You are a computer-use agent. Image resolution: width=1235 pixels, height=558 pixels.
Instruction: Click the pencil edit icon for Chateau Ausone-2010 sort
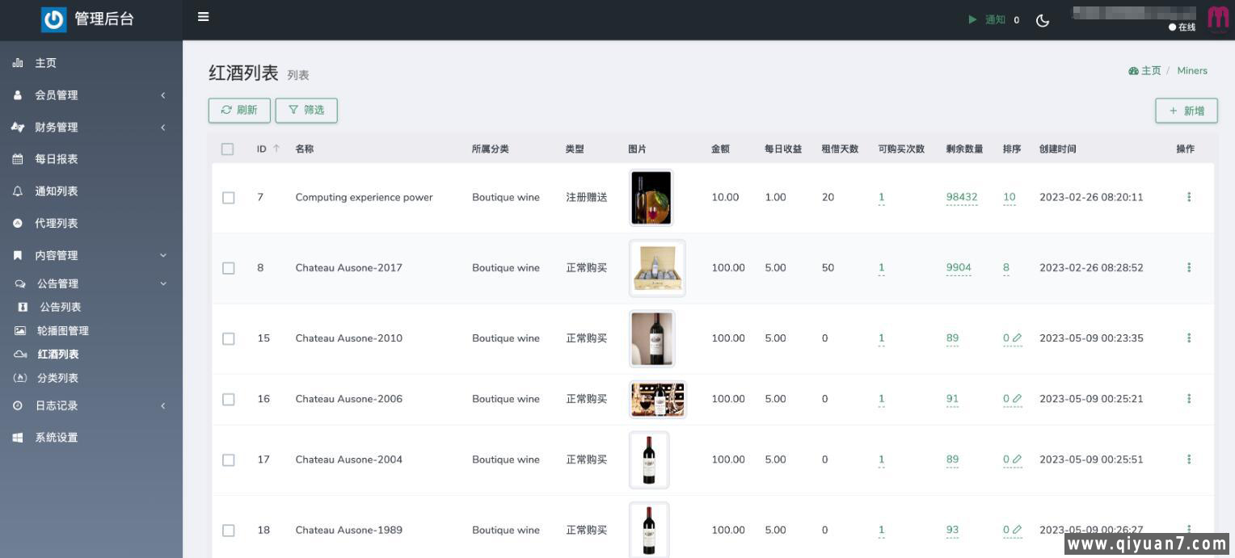tap(1017, 338)
